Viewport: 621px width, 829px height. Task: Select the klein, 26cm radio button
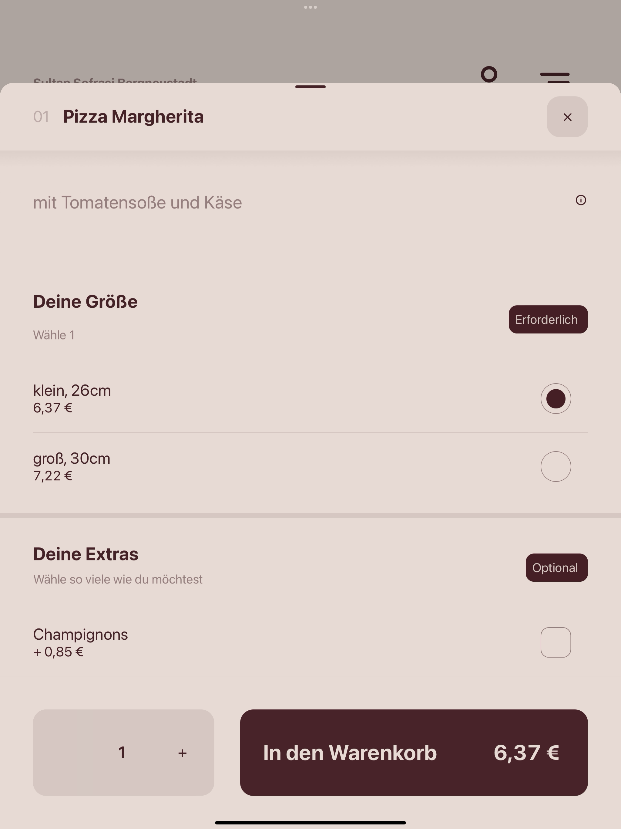(x=556, y=398)
